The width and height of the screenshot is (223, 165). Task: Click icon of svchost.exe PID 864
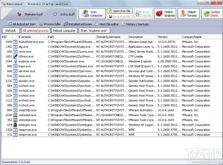tap(15, 86)
